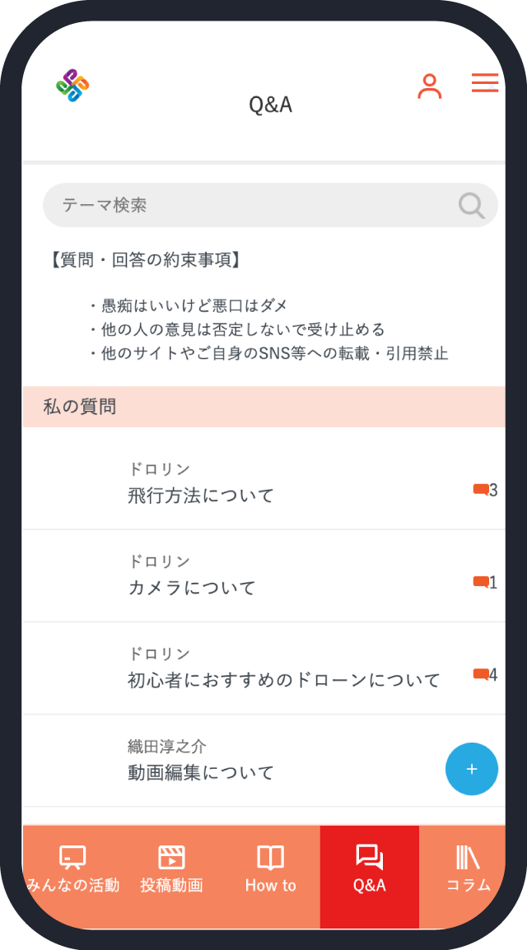The height and width of the screenshot is (950, 527).
Task: Click the comment icon beside 初心者におすすめのドローンについて
Action: (x=481, y=675)
